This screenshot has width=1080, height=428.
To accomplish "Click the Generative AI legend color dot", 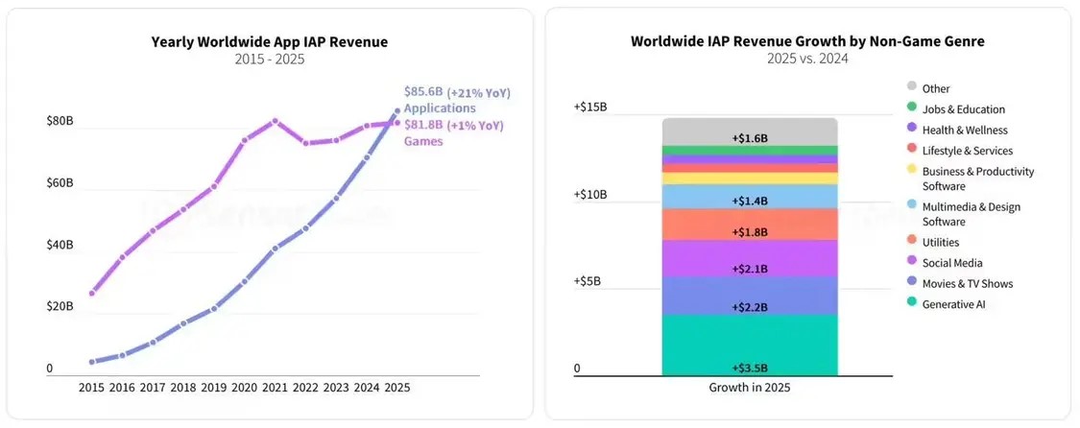I will tap(912, 303).
